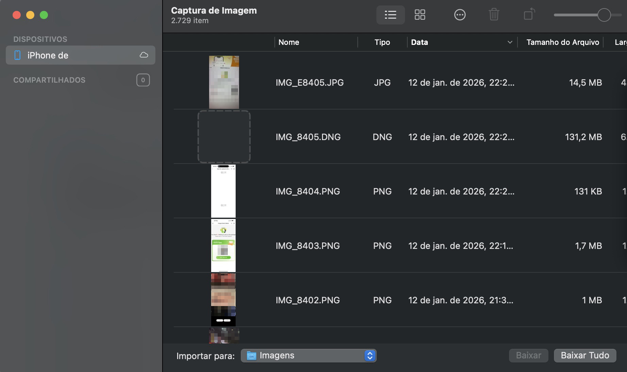Sort files by Tipo column
Viewport: 627px width, 372px height.
click(x=382, y=42)
